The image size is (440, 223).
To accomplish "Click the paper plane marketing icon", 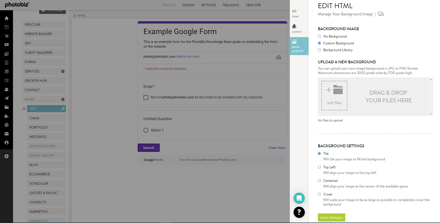I will tap(6, 98).
